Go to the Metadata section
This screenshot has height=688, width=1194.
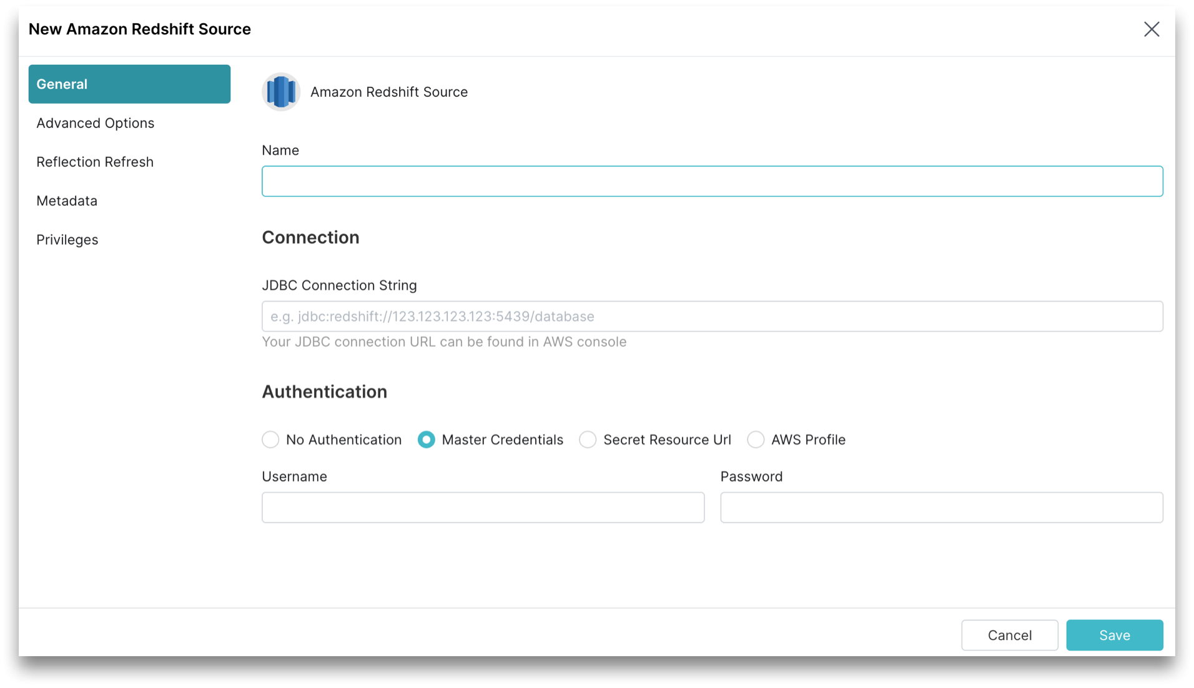click(x=67, y=200)
